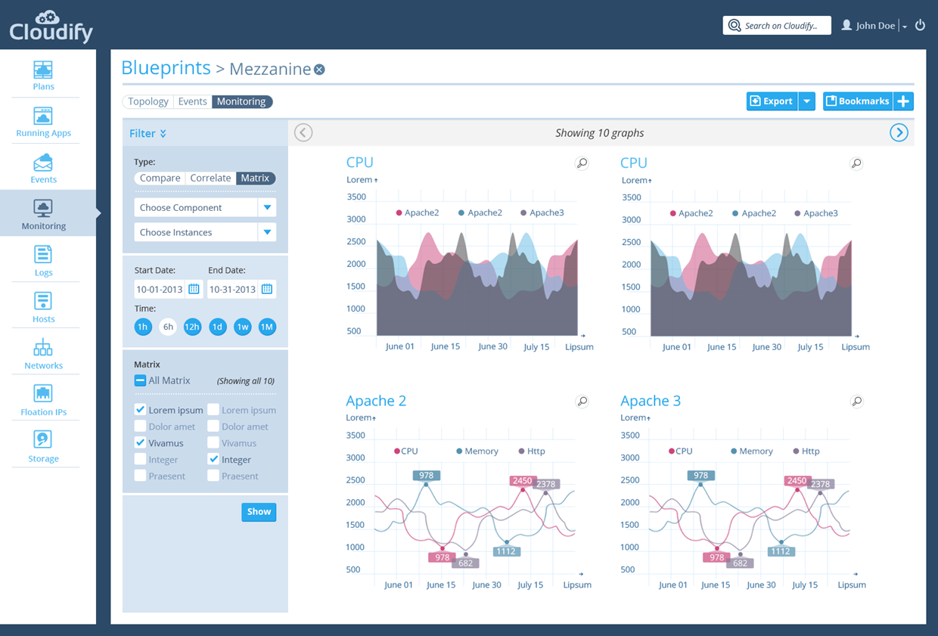Check second-column Vivamus checkbox
Screen dimensions: 938x636
(213, 442)
